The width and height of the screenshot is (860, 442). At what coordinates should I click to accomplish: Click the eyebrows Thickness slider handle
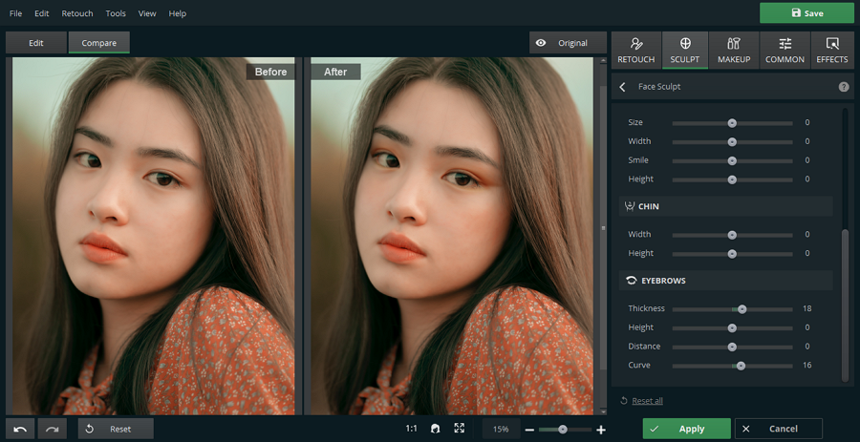point(742,309)
